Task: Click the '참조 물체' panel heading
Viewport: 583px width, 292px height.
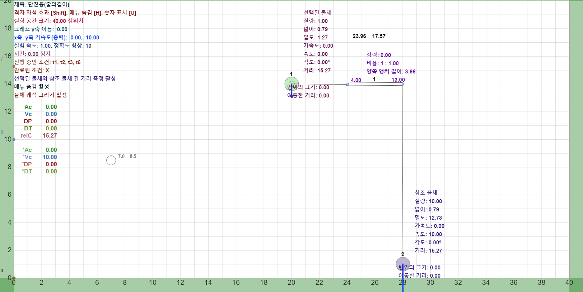Action: 426,193
